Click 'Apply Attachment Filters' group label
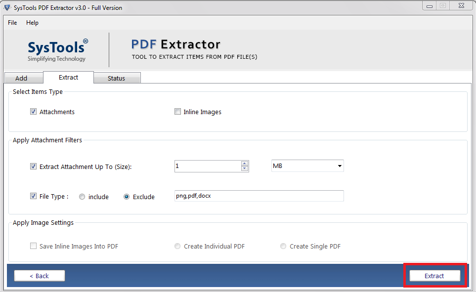Viewport: 476px width, 292px height. tap(47, 140)
